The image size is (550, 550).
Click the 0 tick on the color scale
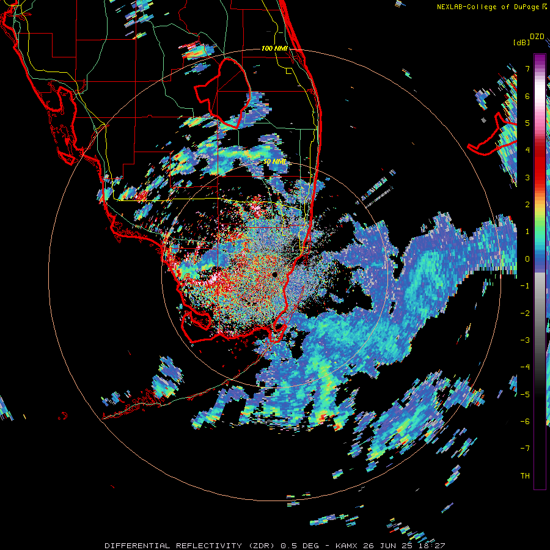(527, 258)
